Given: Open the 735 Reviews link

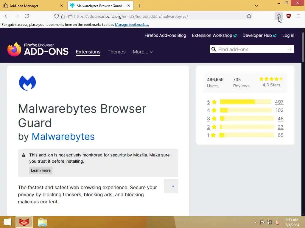Looking at the screenshot, I should 241,83.
